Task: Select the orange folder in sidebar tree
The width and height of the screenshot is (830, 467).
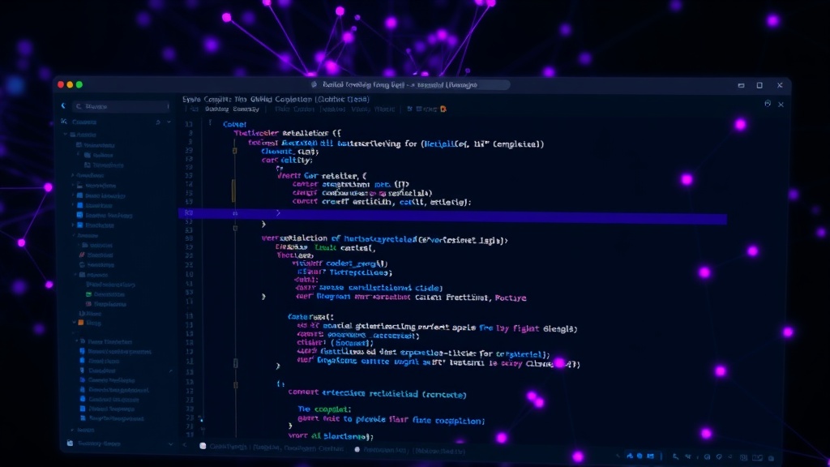Action: 81,323
